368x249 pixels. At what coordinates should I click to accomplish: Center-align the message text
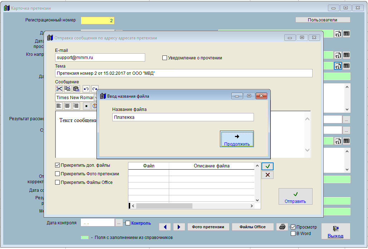(x=68, y=106)
